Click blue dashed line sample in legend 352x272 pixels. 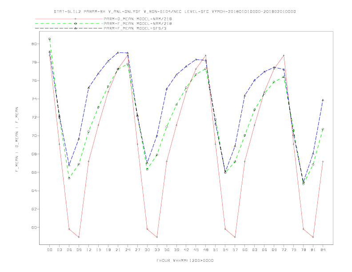[x=69, y=28]
